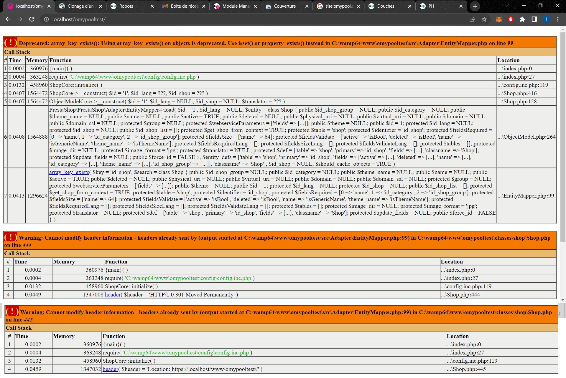Close the Couverture tab
The image size is (566, 378).
coord(307,6)
